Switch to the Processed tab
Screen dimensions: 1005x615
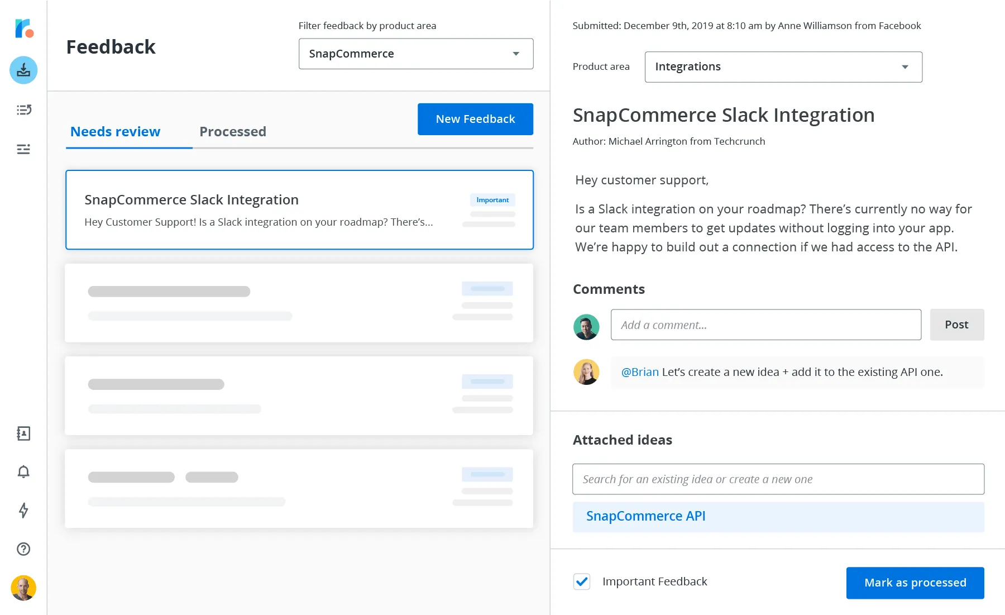click(x=233, y=131)
